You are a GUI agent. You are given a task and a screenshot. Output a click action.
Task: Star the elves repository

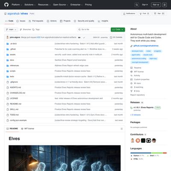point(159,14)
